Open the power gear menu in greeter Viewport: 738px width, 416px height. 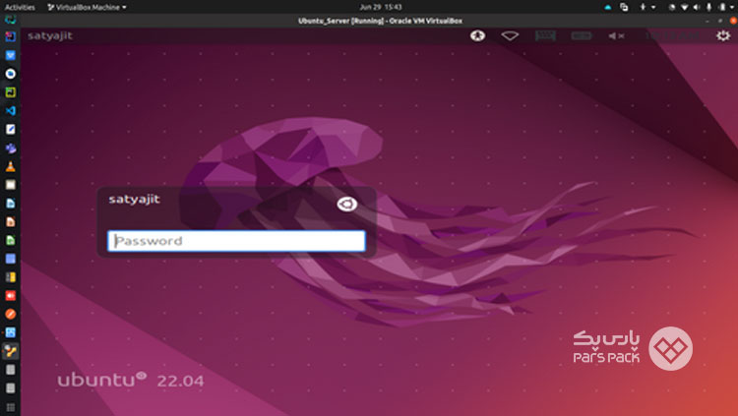[x=723, y=35]
